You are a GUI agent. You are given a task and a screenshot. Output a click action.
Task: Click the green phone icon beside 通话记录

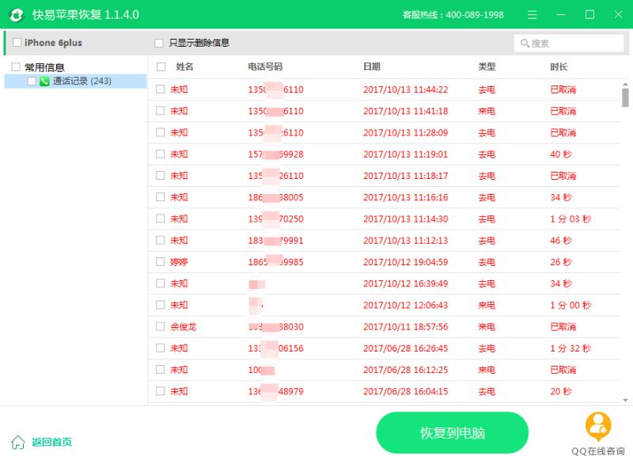pos(43,81)
